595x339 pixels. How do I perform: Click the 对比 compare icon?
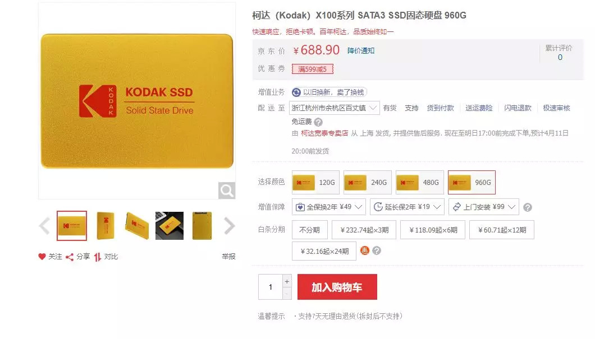pyautogui.click(x=98, y=257)
